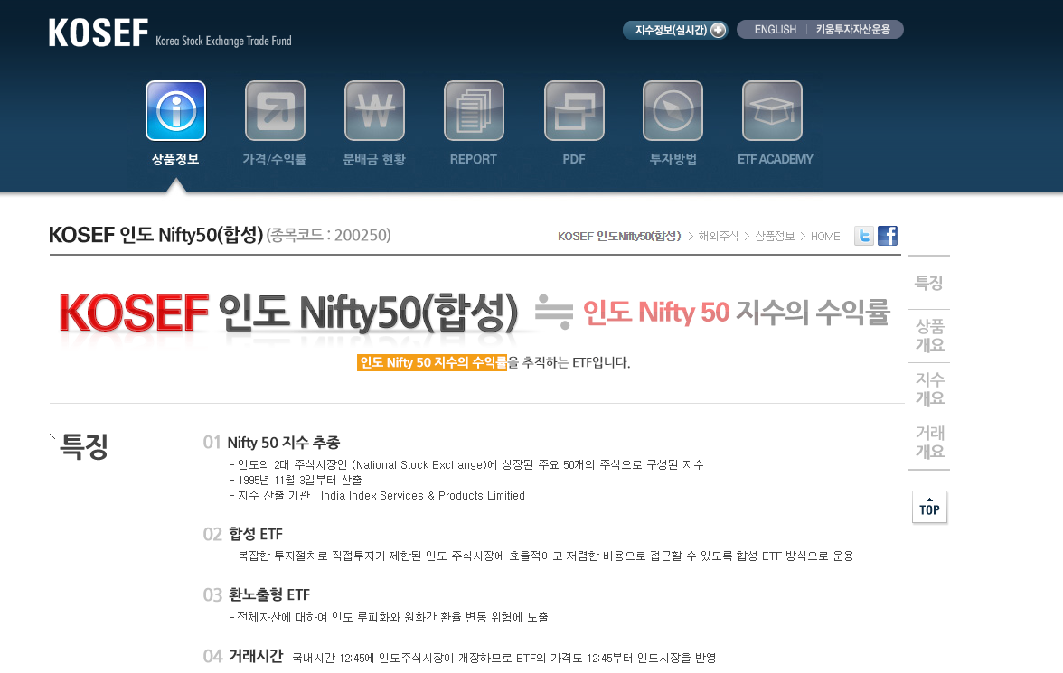Click the page title KOSEF 인도 Nifty50(합성)

click(155, 235)
